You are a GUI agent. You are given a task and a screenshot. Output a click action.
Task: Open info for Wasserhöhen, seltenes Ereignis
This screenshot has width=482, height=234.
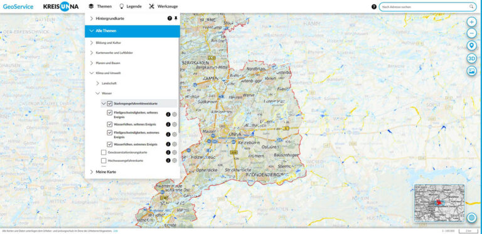(168, 124)
